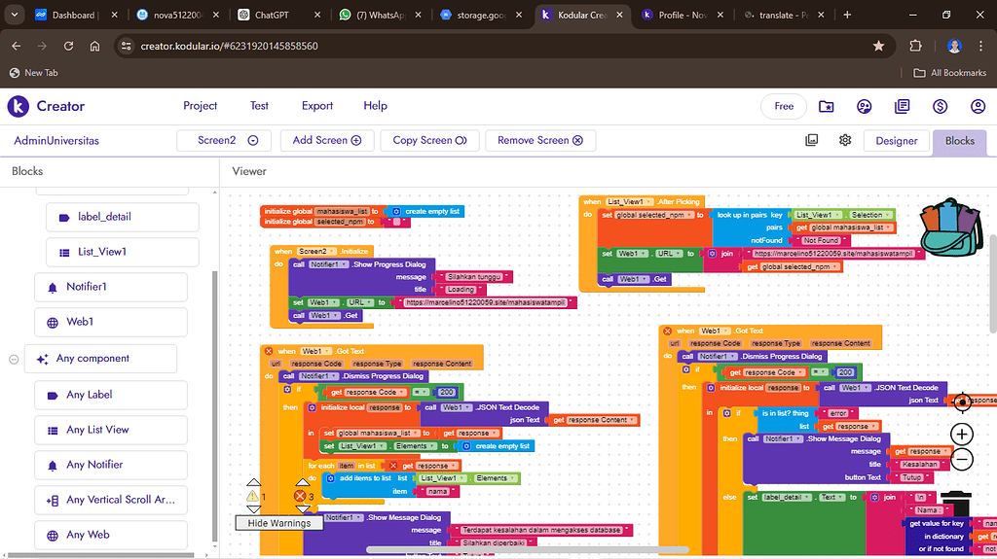Bookmark this page with the star icon
The image size is (997, 559).
(x=878, y=46)
